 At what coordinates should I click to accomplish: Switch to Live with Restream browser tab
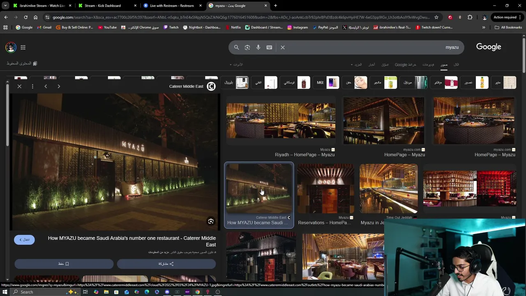pos(173,6)
